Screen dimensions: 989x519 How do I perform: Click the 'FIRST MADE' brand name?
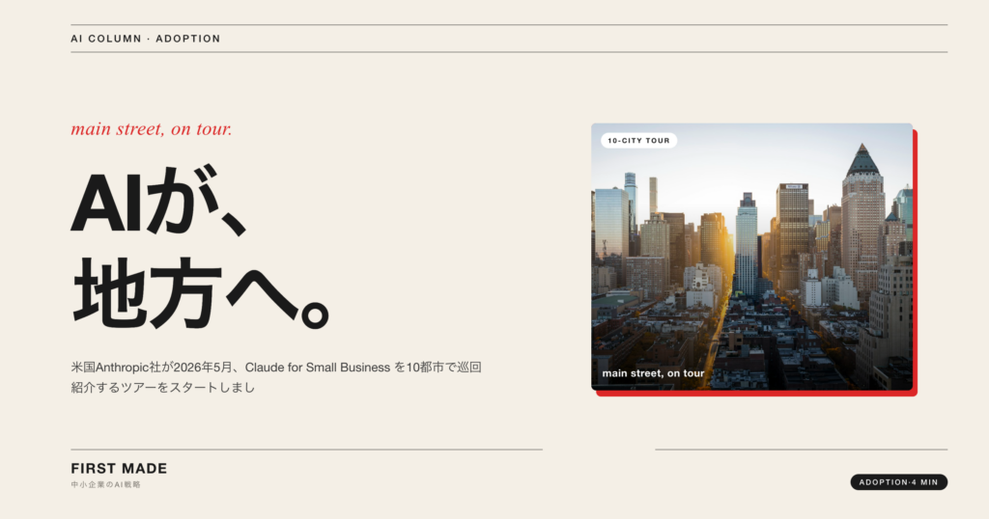[119, 469]
